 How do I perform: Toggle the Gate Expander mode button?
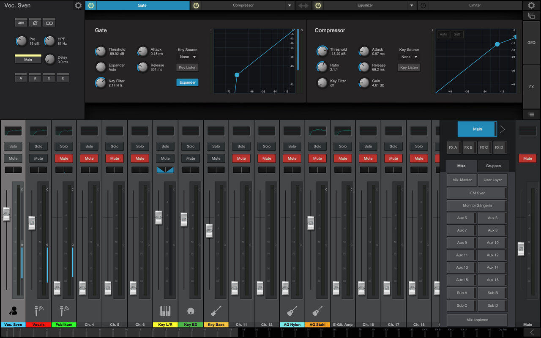[187, 82]
